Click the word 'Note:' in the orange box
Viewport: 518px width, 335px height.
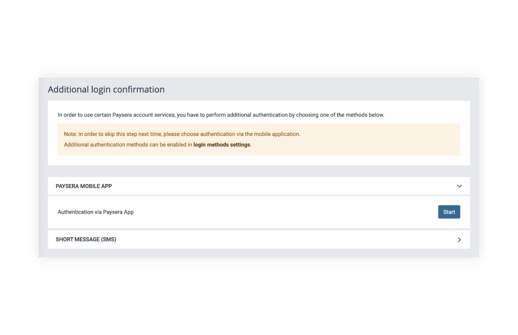point(70,134)
